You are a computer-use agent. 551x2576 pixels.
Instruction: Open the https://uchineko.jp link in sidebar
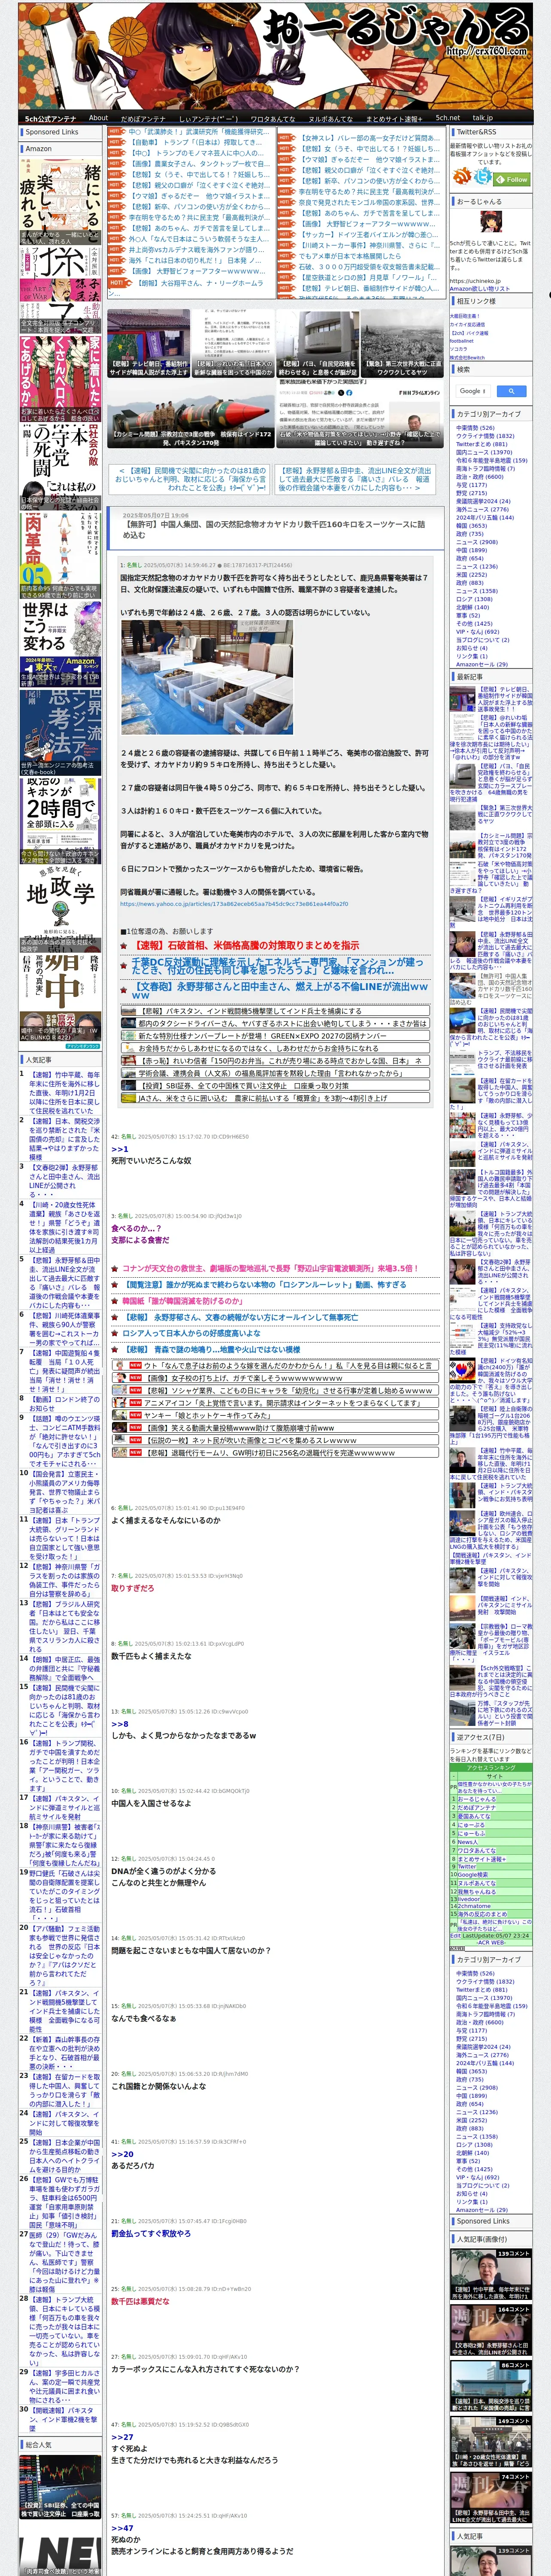coord(475,281)
